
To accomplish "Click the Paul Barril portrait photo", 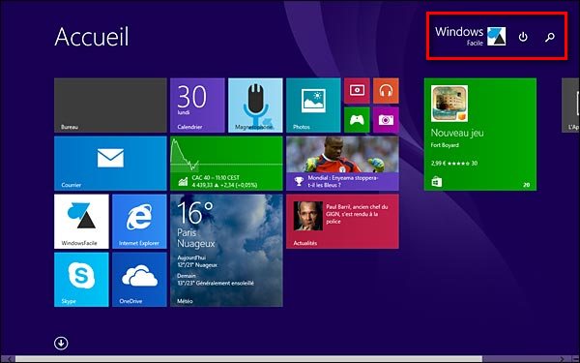I will 308,216.
